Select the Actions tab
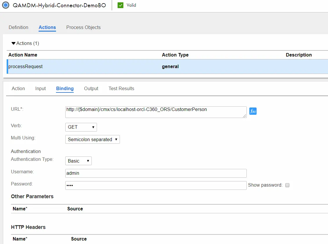This screenshot has height=244, width=328. tap(47, 27)
